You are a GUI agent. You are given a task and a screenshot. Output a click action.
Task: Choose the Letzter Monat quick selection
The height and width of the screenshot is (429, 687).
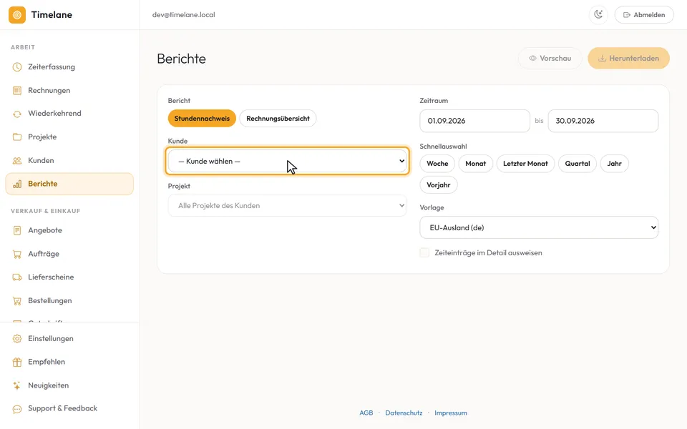click(525, 164)
